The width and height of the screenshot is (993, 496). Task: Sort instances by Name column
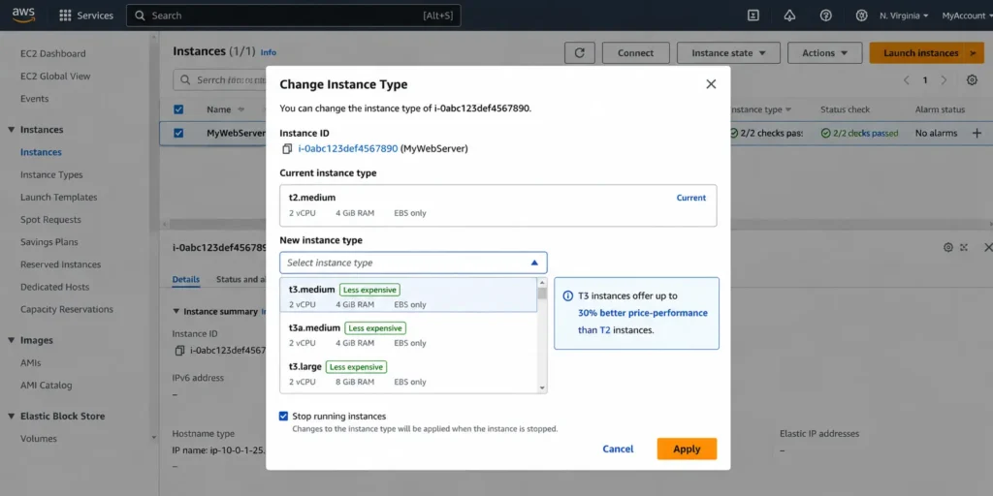225,109
